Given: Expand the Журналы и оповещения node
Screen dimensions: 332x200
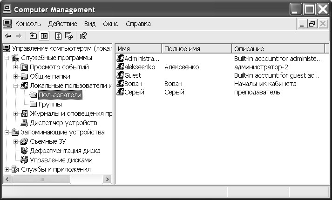Looking at the screenshot, I should point(15,113).
